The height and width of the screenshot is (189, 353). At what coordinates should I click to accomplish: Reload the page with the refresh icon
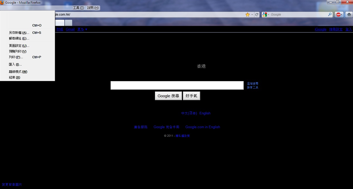click(257, 15)
